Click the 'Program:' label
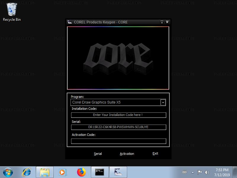Image resolution: width=237 pixels, height=178 pixels. pos(77,97)
